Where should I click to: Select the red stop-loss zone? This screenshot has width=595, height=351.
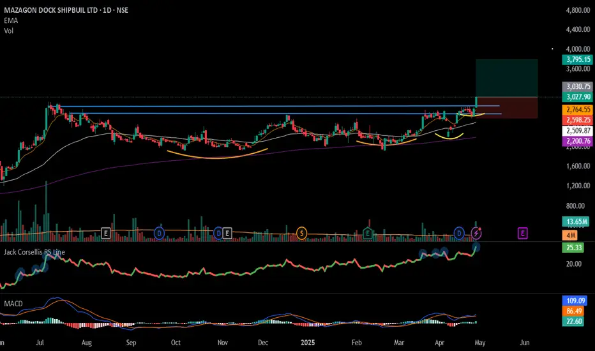(x=507, y=108)
